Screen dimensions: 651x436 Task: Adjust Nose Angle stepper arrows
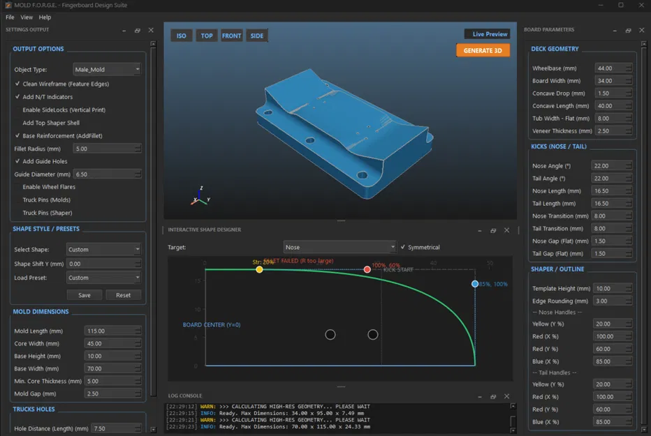(629, 166)
